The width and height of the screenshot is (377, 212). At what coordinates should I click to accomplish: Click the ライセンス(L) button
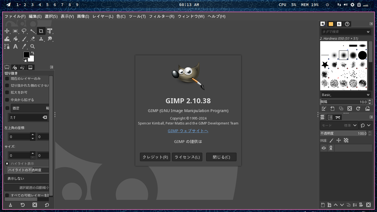187,157
